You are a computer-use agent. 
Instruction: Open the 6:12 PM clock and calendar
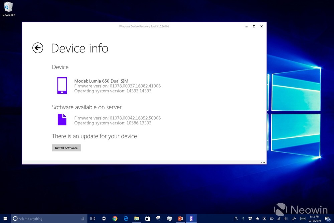315,219
